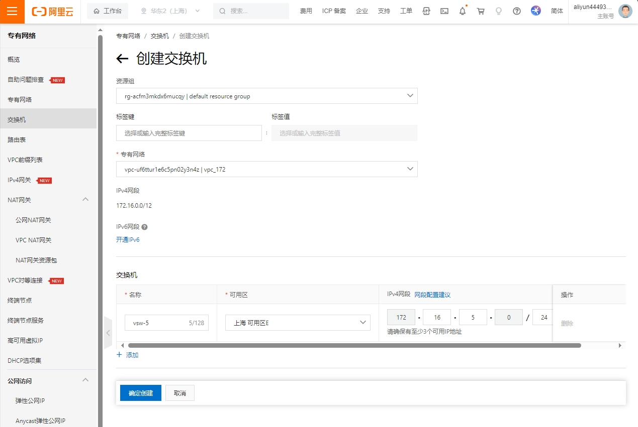638x427 pixels.
Task: Click the notification bell icon
Action: pos(463,11)
